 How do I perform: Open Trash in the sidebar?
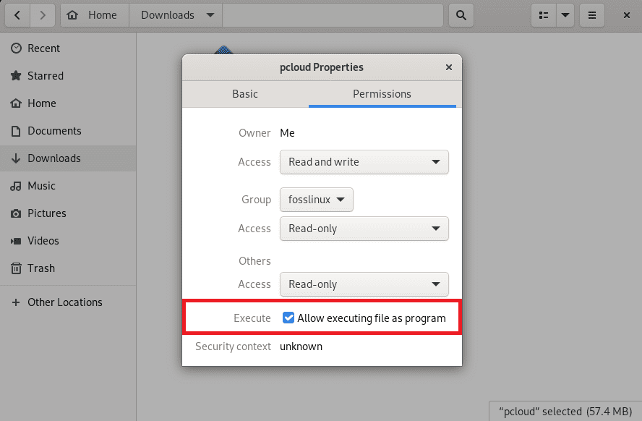(x=68, y=268)
